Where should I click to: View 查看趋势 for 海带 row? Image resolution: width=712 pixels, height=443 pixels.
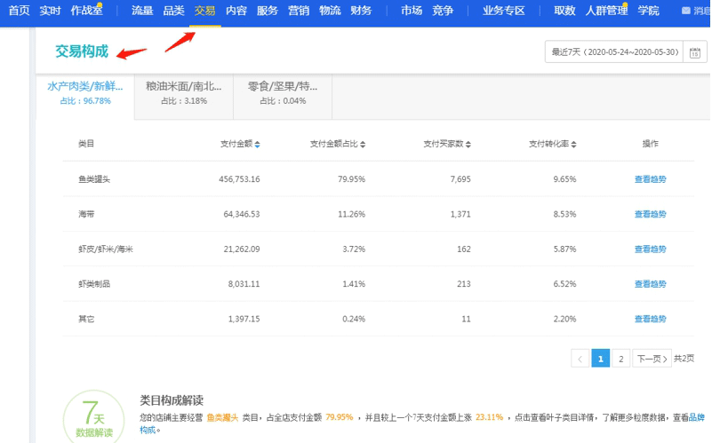click(650, 214)
